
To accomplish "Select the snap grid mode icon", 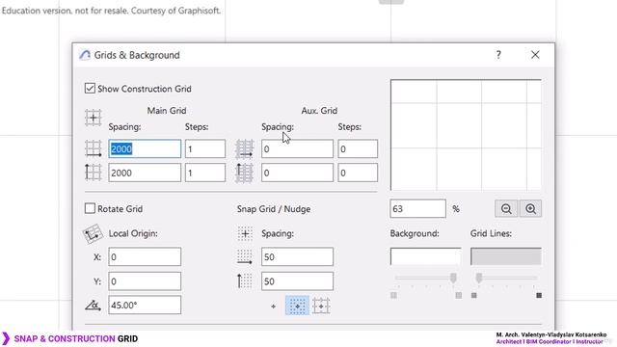I will pyautogui.click(x=297, y=306).
